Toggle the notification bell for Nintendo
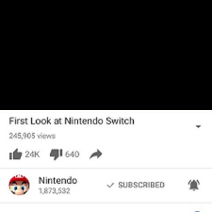The height and width of the screenshot is (212, 212). [194, 185]
